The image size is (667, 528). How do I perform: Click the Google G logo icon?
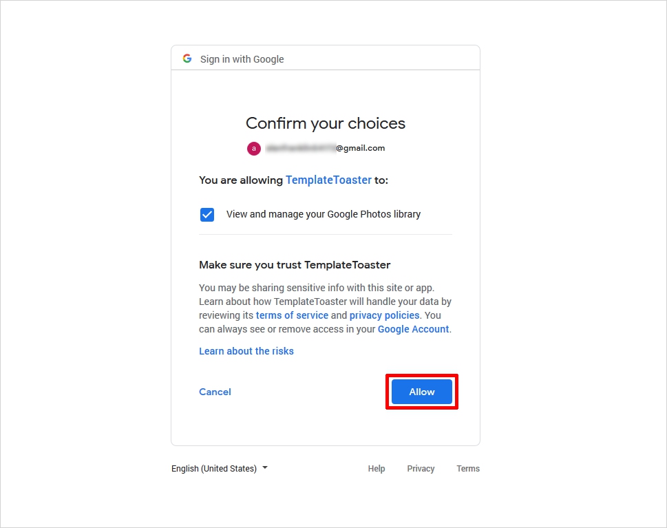tap(187, 59)
